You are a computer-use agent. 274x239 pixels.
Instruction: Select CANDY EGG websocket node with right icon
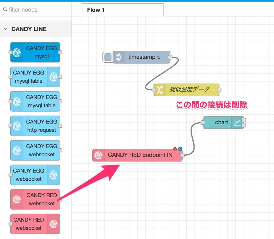[35, 175]
